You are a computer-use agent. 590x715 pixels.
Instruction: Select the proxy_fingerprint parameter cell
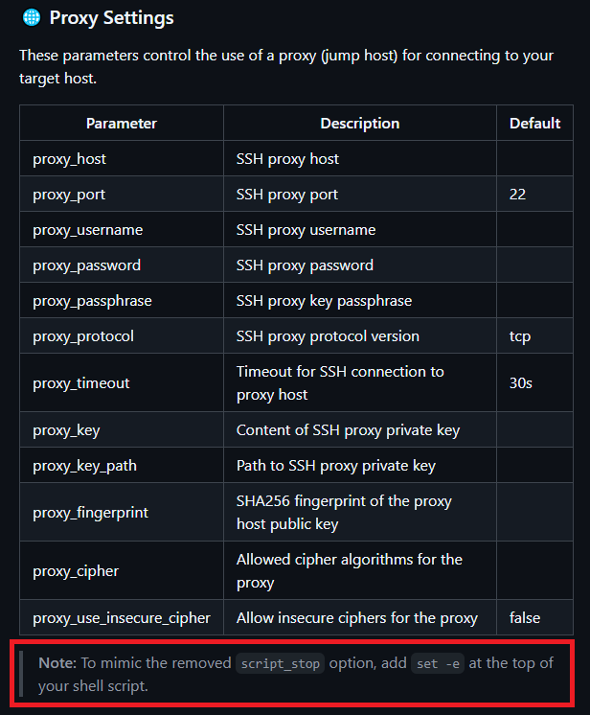tap(122, 512)
